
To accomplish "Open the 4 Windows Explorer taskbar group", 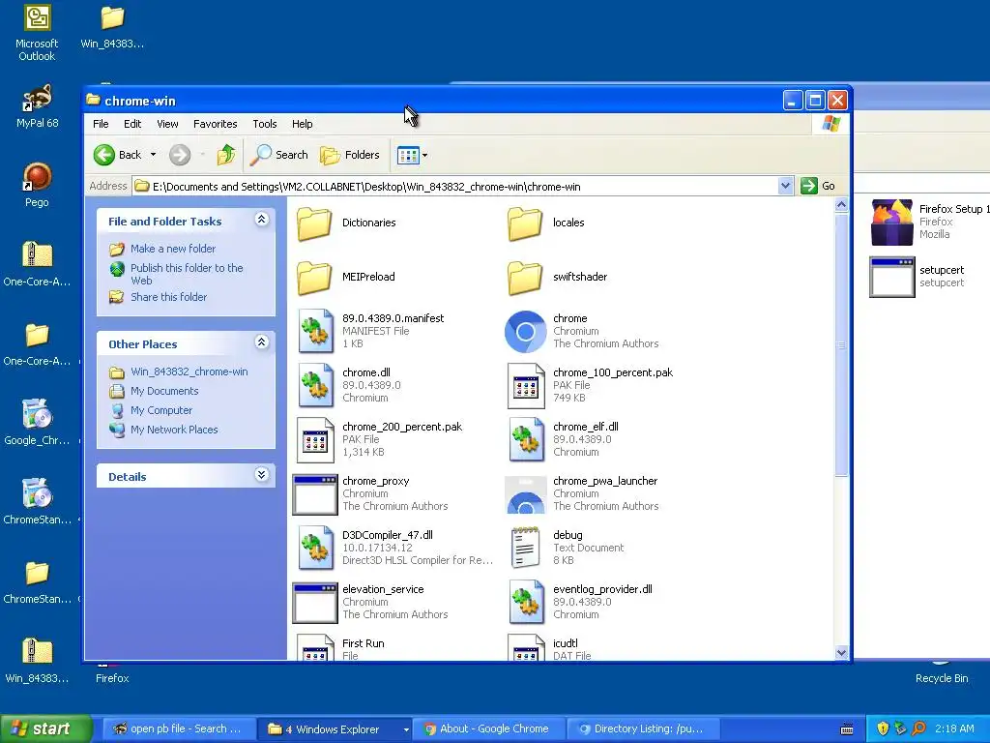I will [x=335, y=729].
